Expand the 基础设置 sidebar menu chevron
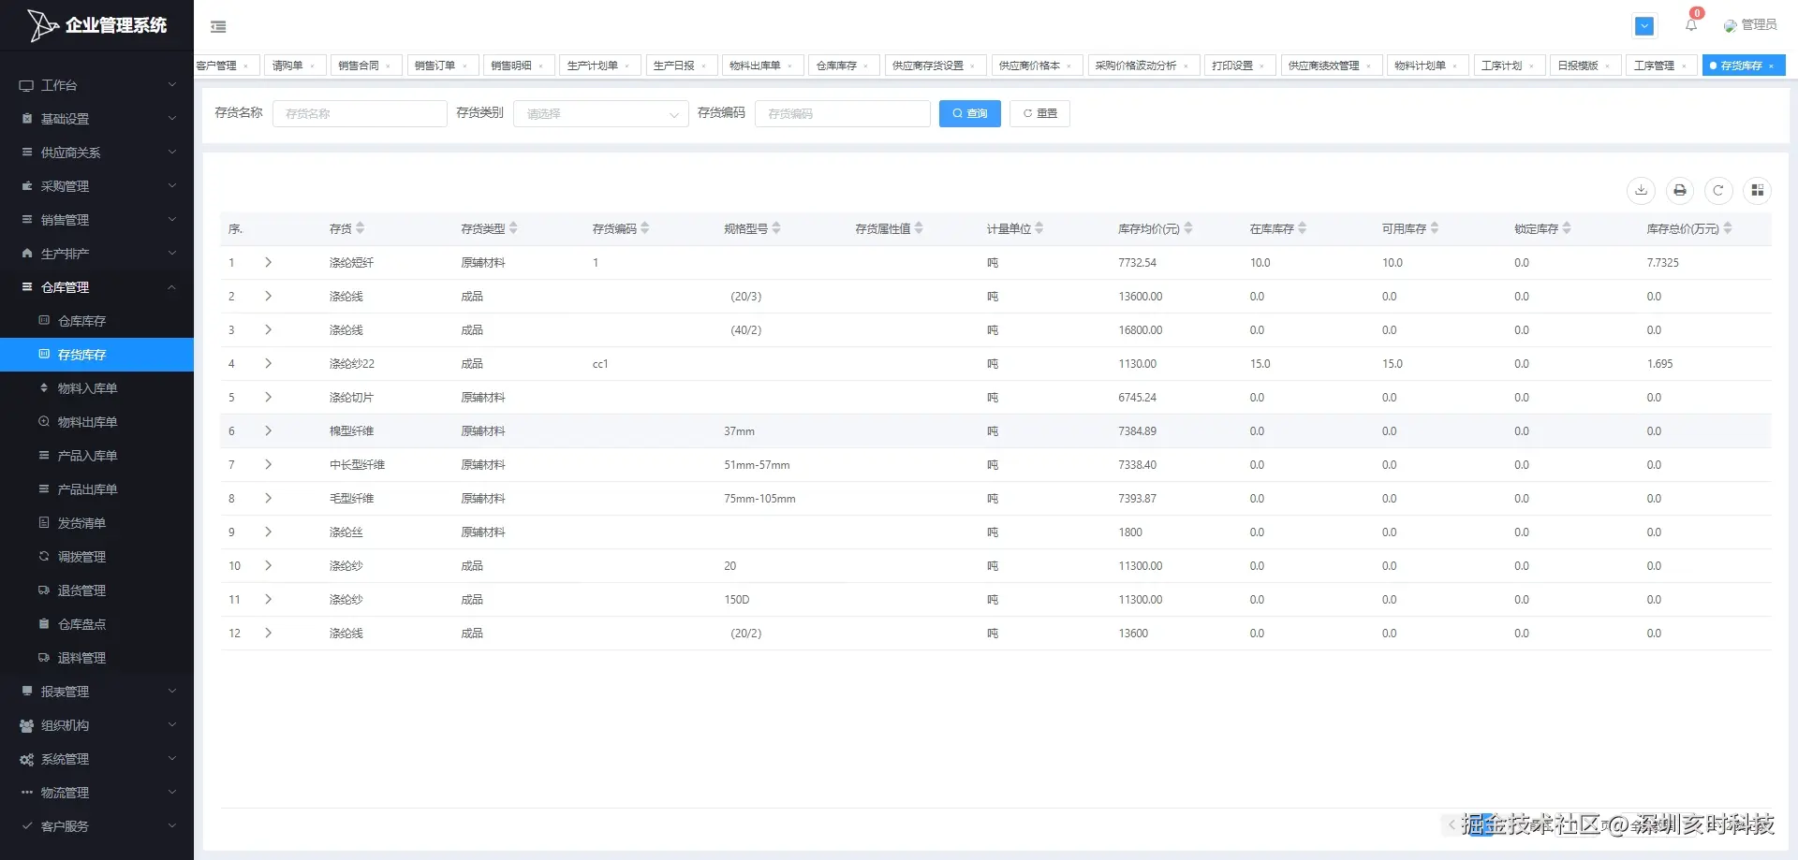 (172, 119)
